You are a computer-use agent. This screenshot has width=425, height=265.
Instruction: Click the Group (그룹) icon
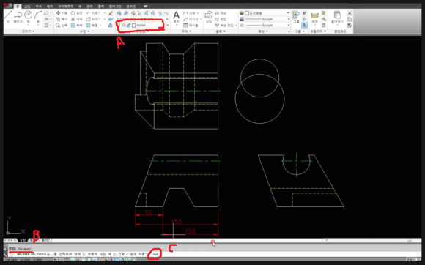click(x=296, y=17)
